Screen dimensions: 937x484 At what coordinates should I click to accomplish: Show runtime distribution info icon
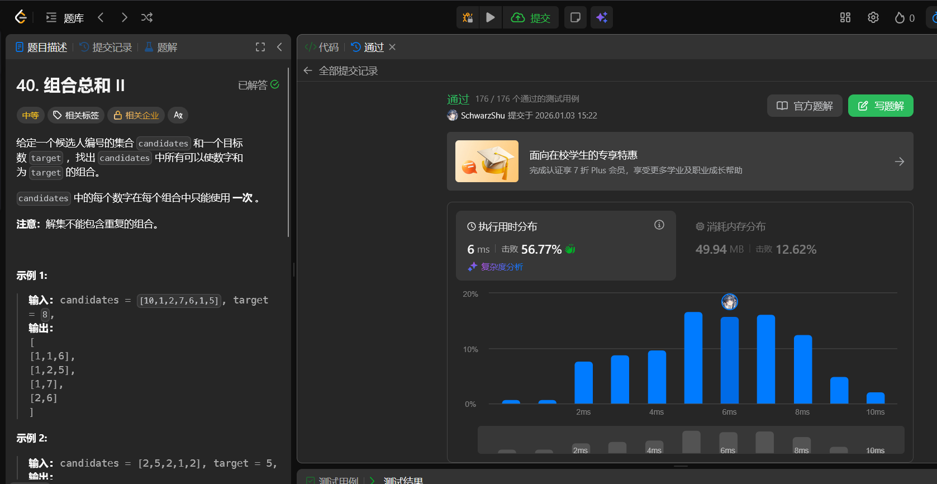point(659,225)
